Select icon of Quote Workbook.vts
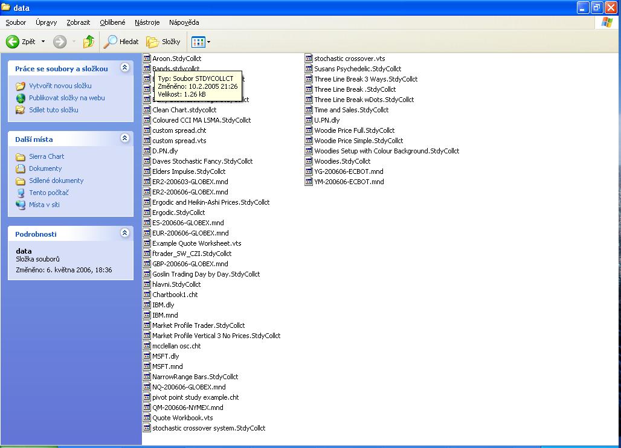This screenshot has width=621, height=448. click(147, 418)
